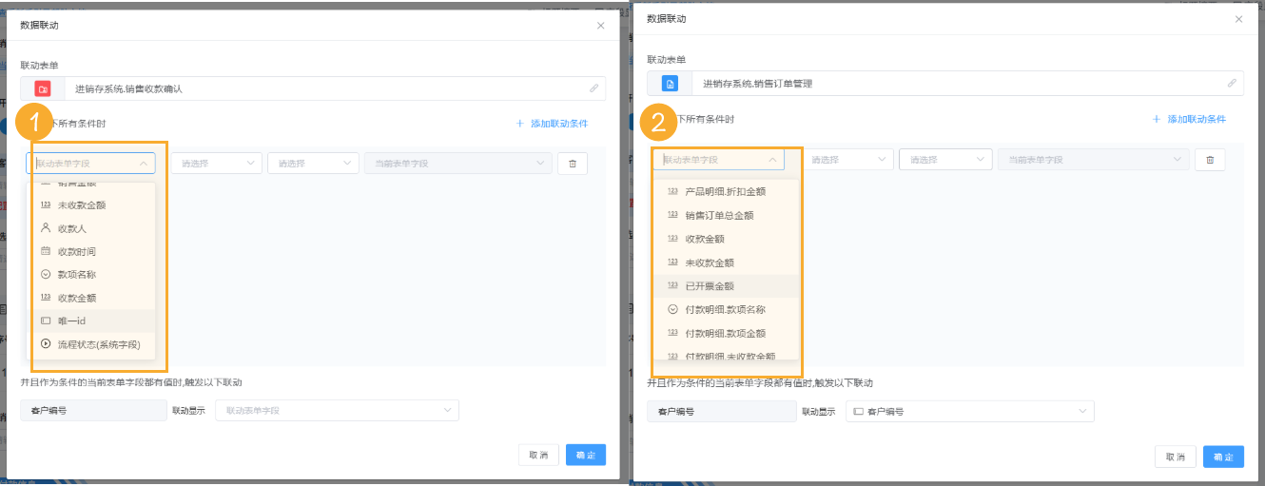Open second 请选择 dropdown in 销售订单管理 dialog
1265x486 pixels.
tap(945, 160)
